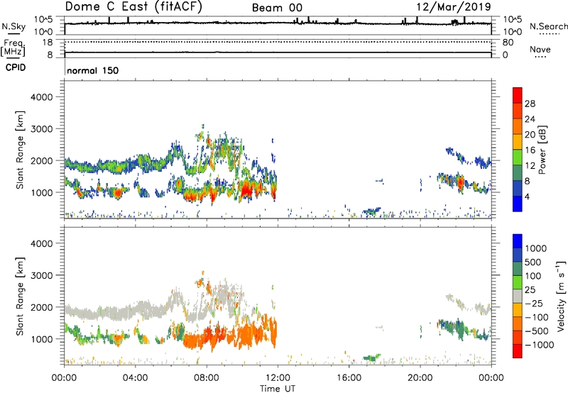
Task: Click the red power echo near 10:00 at 1000 km
Action: 246,190
